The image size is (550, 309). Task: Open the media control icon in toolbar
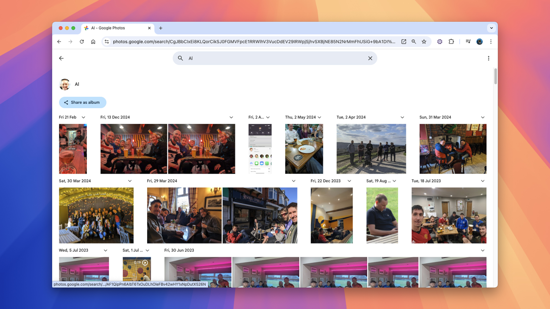point(468,42)
